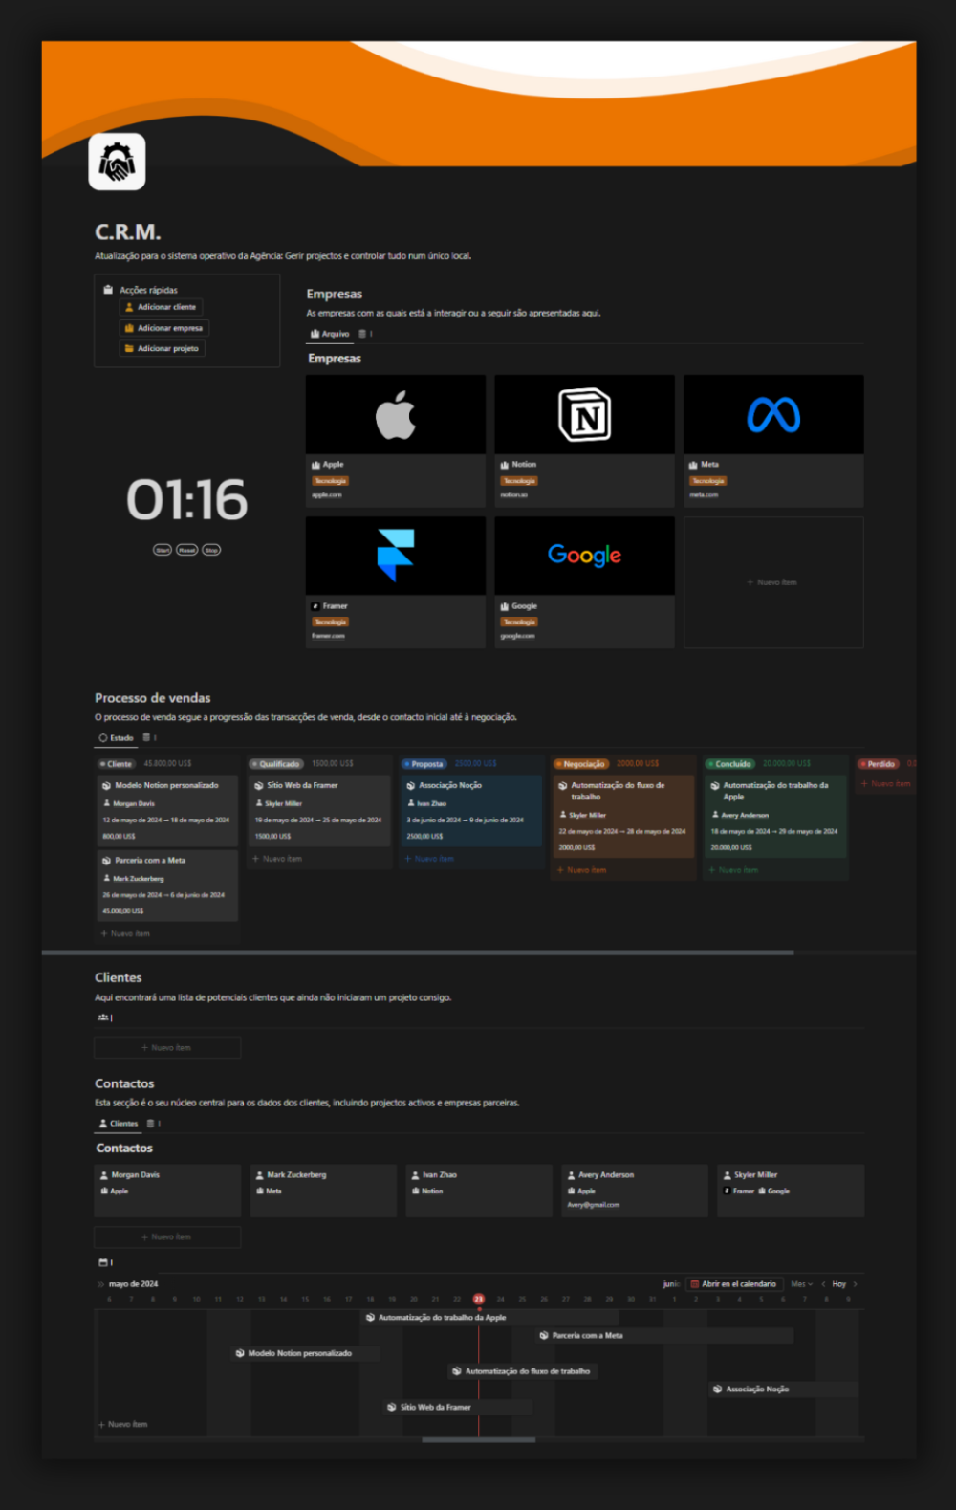This screenshot has width=956, height=1510.
Task: Click person icon beside Morgan Davis contact
Action: (x=104, y=1174)
